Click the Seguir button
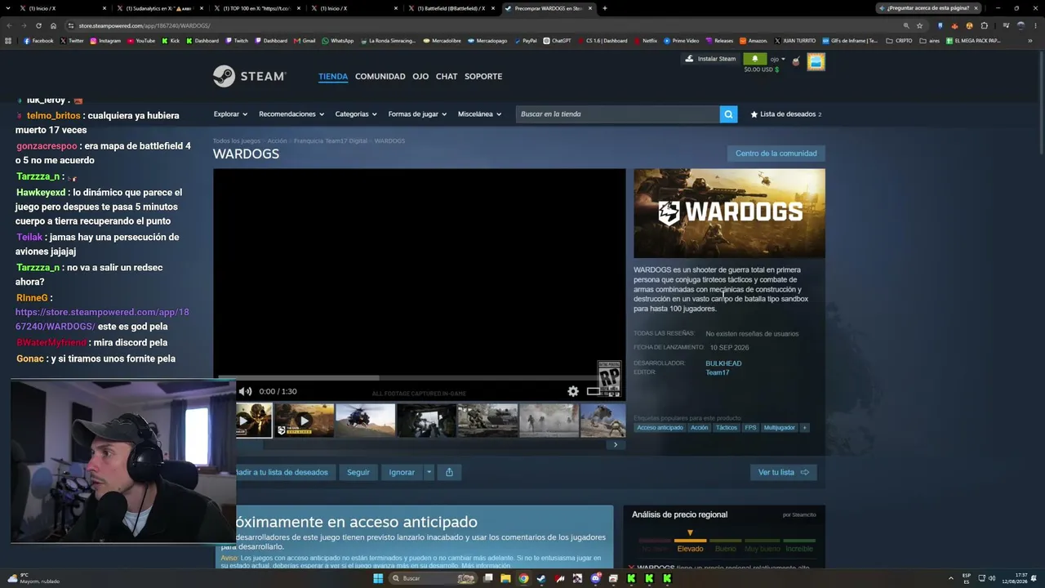This screenshot has width=1045, height=588. (358, 472)
